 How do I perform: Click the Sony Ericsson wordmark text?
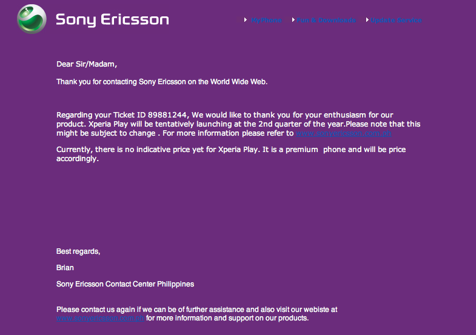click(x=112, y=20)
